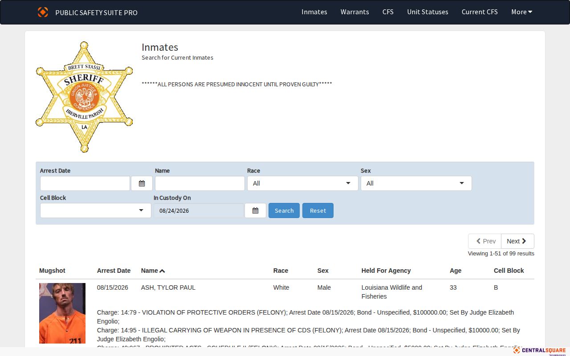The height and width of the screenshot is (356, 570).
Task: Click the Search button
Action: (x=284, y=210)
